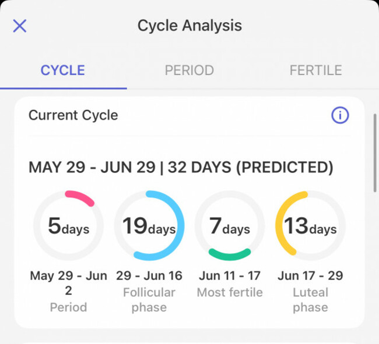Viewport: 379px width, 344px height.
Task: Tap the 5 days period ring
Action: click(x=68, y=225)
